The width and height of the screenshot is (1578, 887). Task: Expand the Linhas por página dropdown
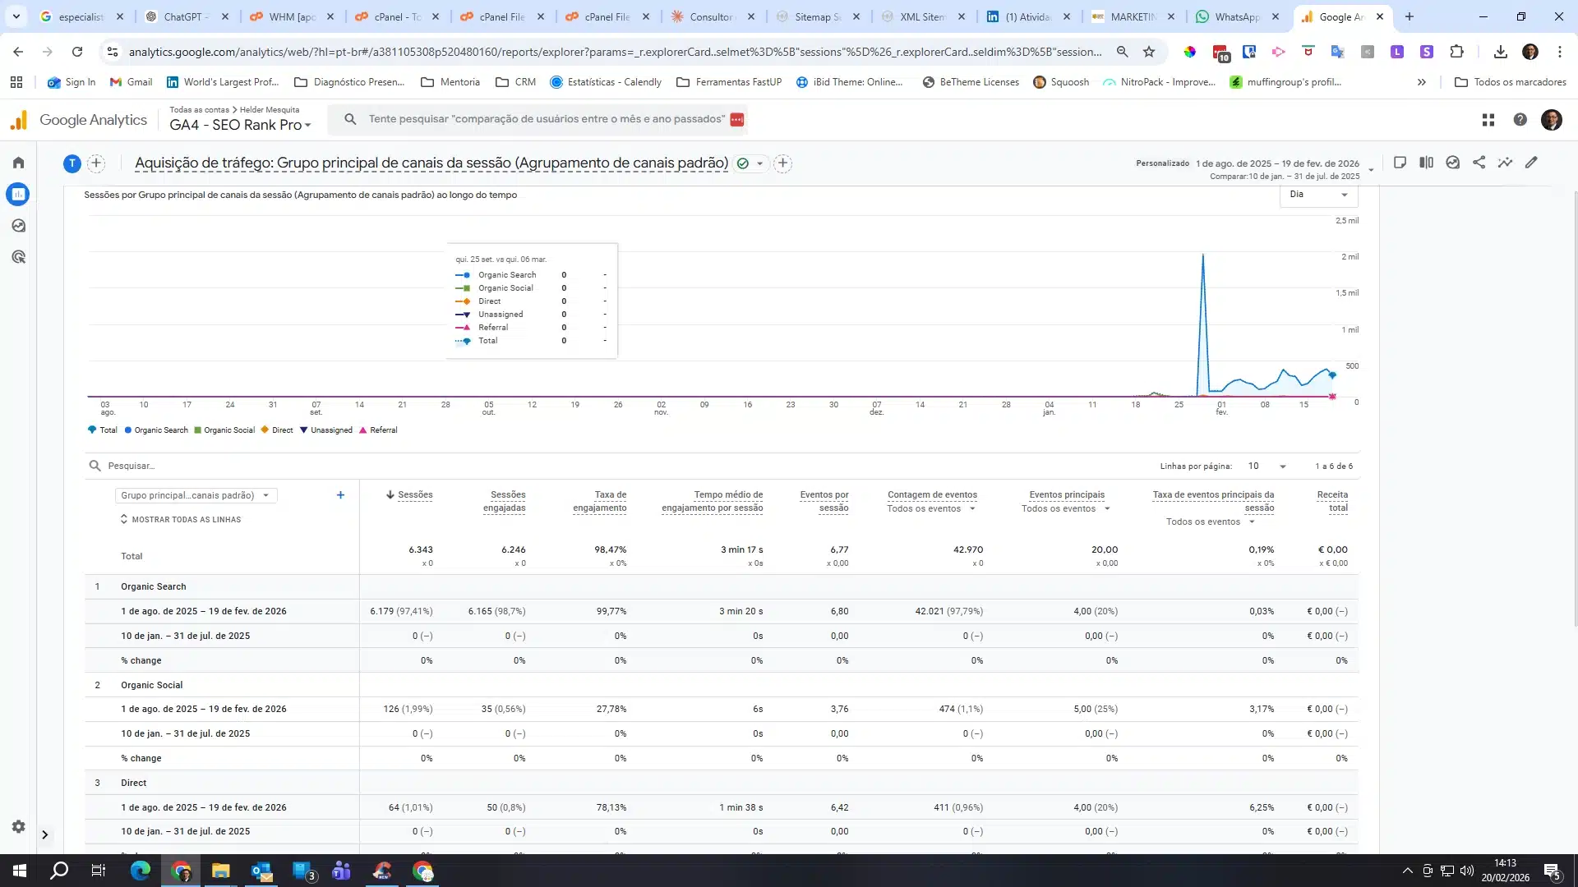[1267, 466]
